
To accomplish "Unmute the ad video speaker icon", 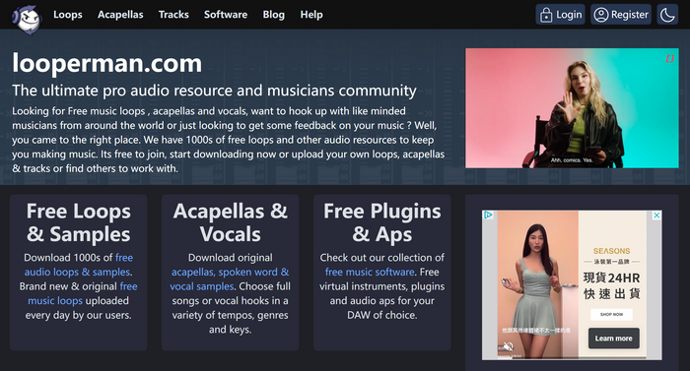I will (x=508, y=346).
